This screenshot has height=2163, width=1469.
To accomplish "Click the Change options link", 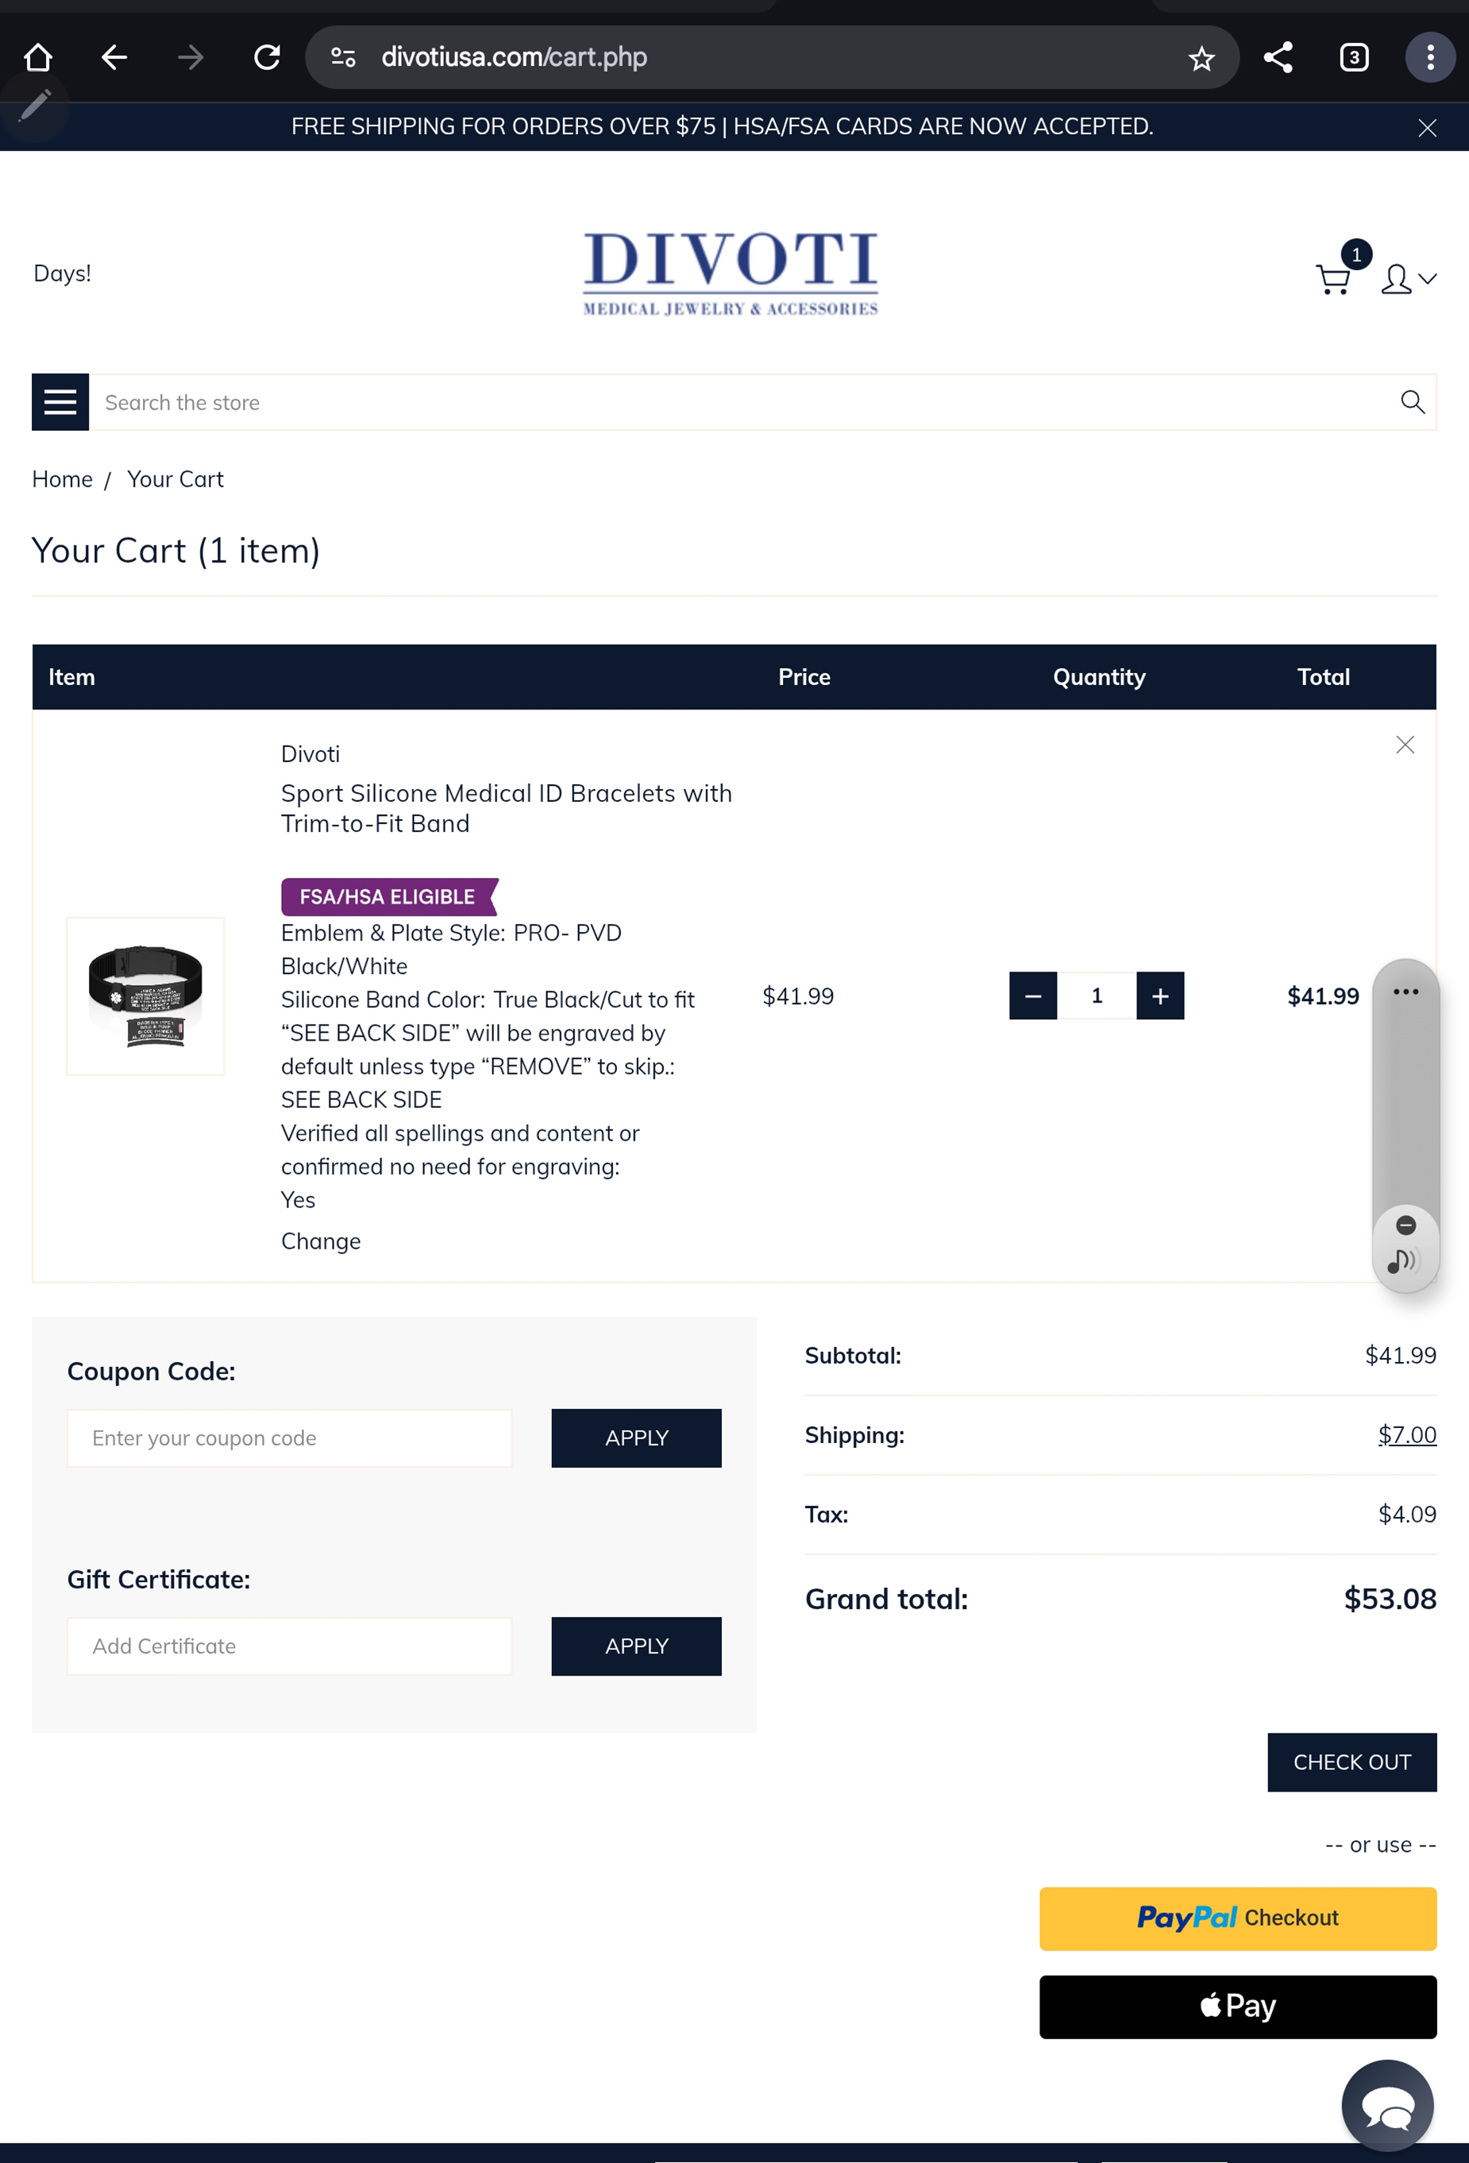I will (320, 1241).
